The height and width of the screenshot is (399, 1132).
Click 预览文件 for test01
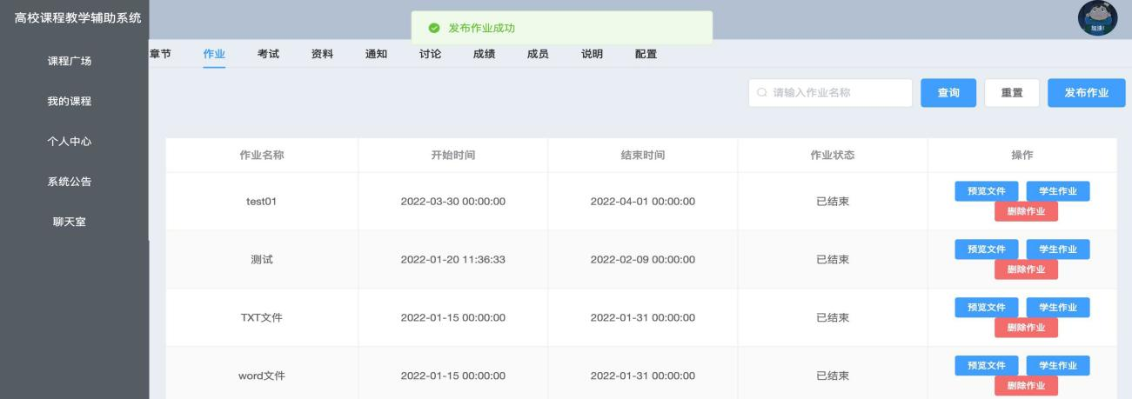click(987, 191)
